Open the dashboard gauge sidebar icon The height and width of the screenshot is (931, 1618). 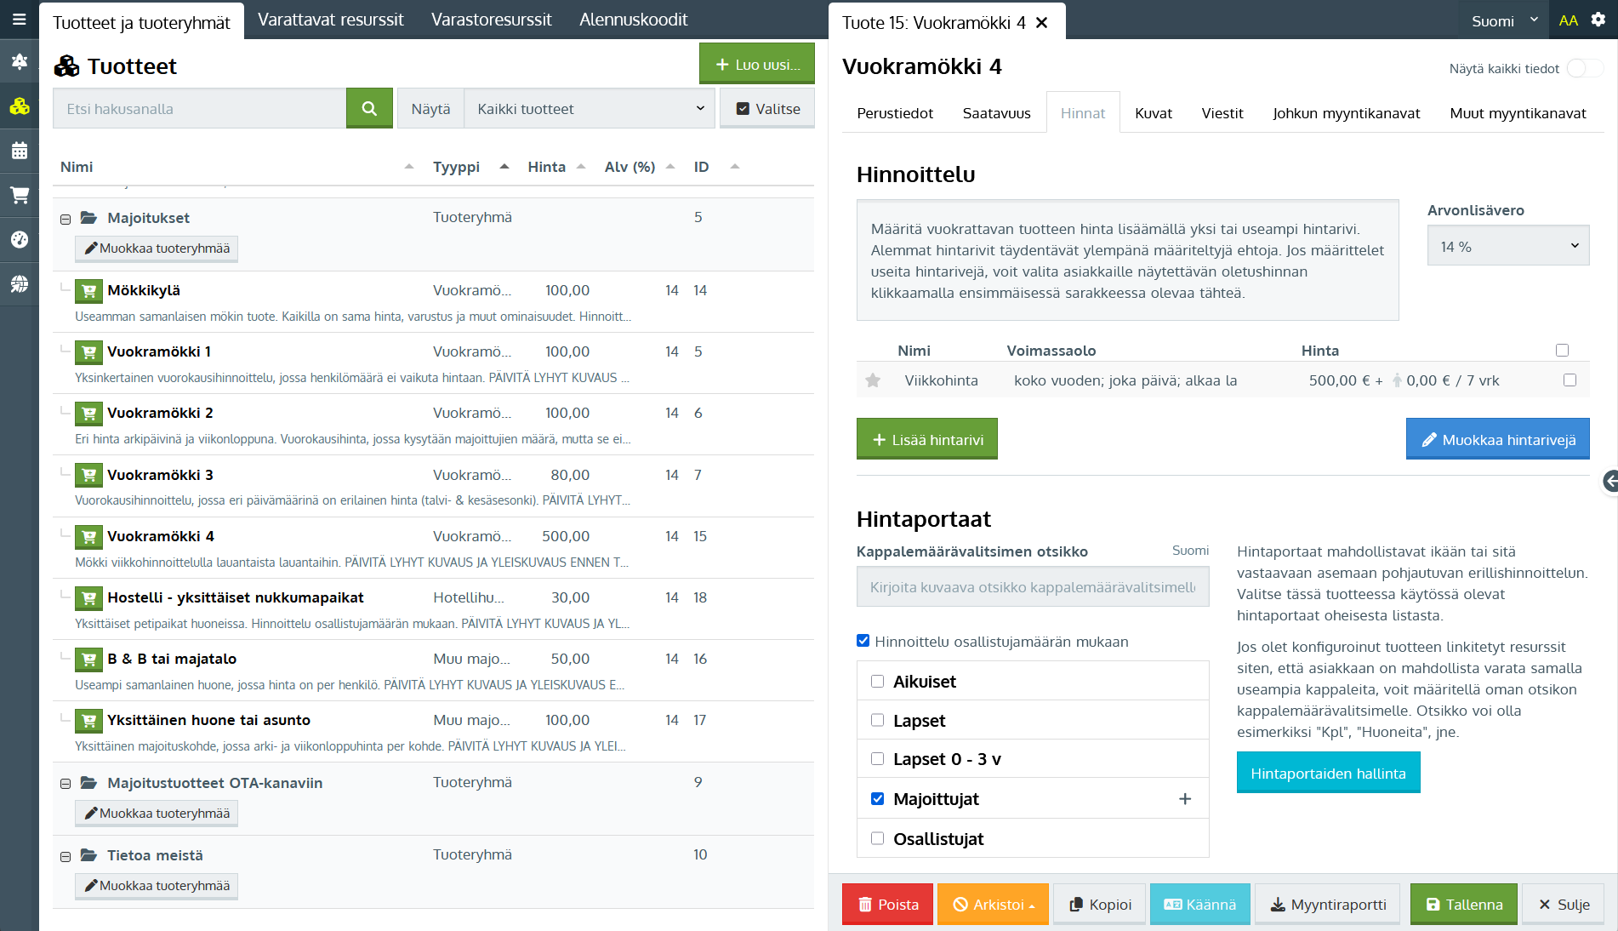[19, 239]
